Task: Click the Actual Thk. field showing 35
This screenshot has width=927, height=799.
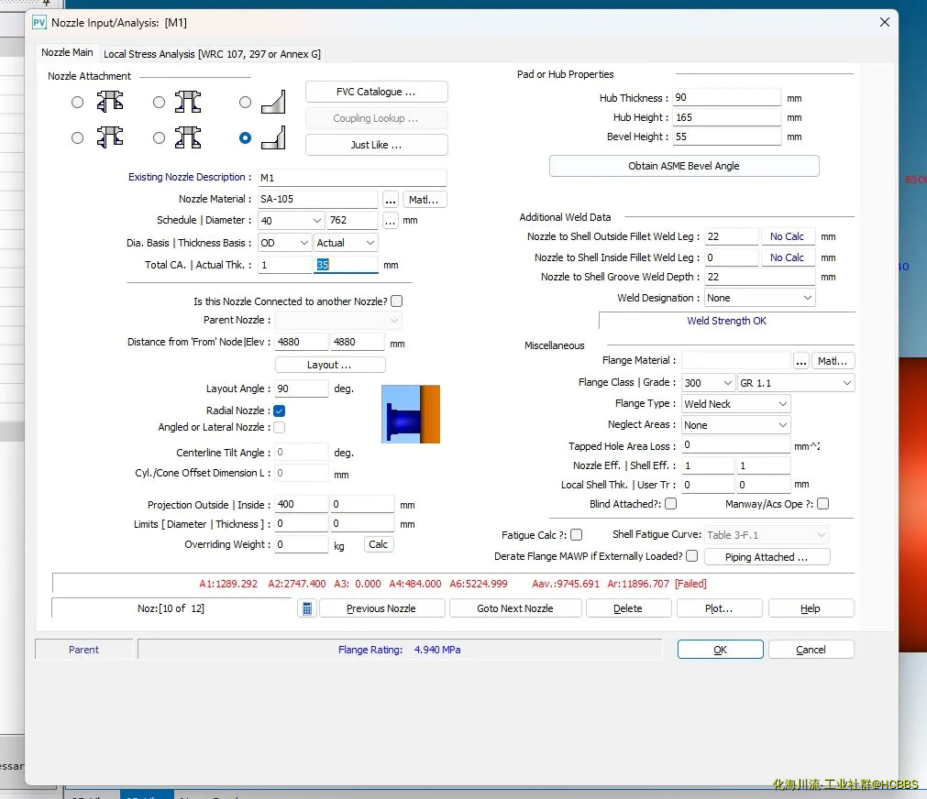Action: (x=346, y=265)
